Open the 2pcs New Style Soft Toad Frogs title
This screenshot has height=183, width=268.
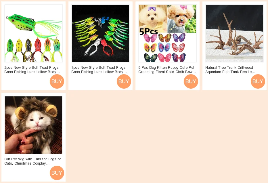[x=32, y=70]
